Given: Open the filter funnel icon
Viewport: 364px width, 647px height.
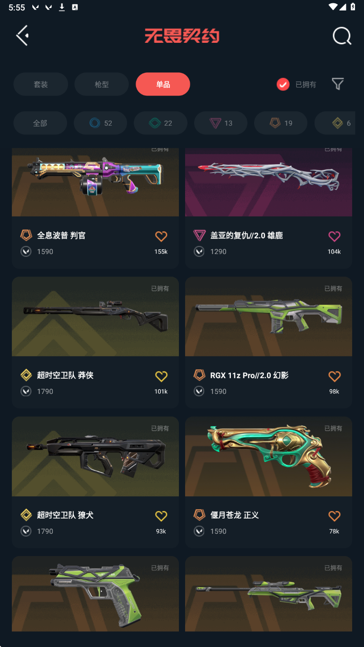Looking at the screenshot, I should click(x=338, y=84).
